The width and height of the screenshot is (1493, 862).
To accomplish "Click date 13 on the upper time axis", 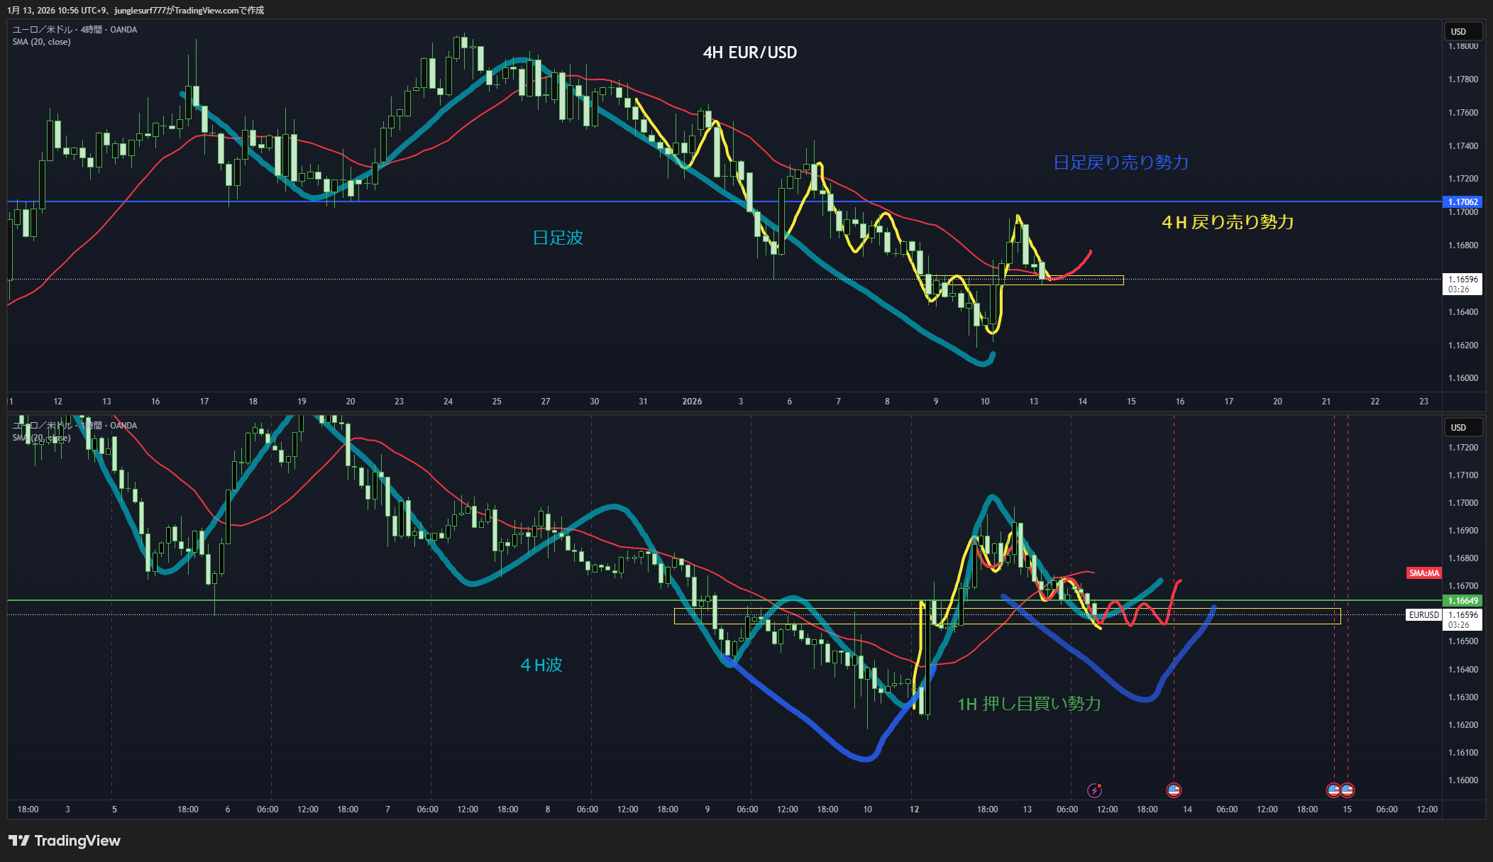I will (1033, 402).
